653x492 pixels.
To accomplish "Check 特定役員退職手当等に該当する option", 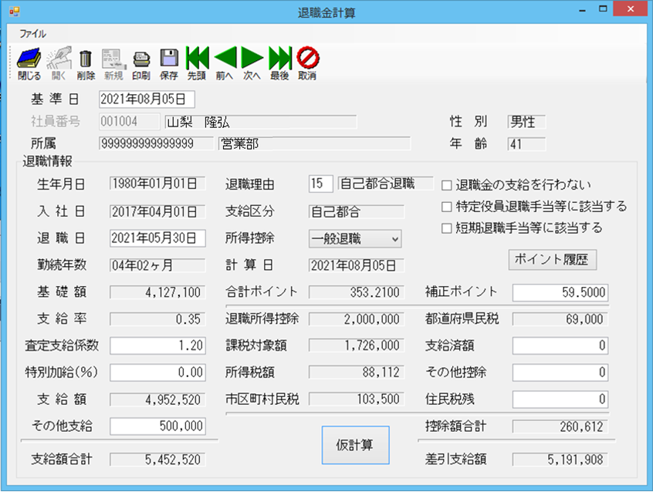I will tap(446, 207).
